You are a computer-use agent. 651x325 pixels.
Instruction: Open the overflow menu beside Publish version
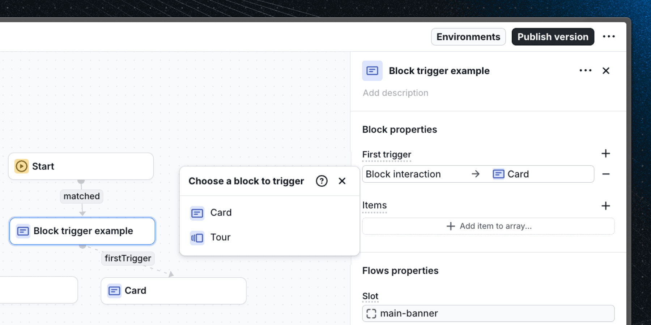coord(609,36)
